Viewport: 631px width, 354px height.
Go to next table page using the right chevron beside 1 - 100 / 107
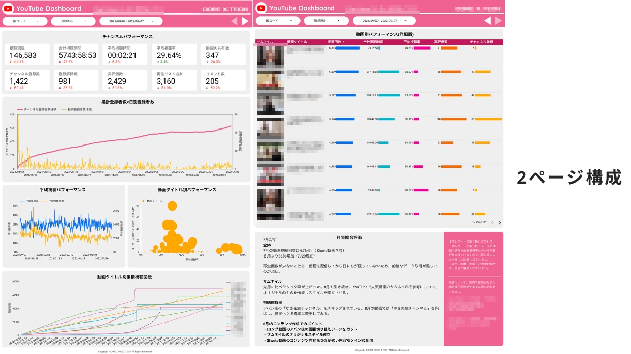coord(500,222)
